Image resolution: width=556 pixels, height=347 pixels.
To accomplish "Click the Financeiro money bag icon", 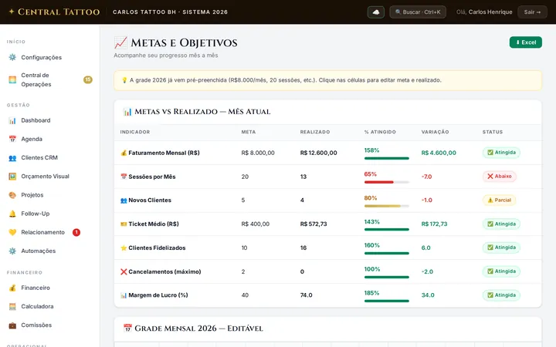I will pyautogui.click(x=12, y=288).
